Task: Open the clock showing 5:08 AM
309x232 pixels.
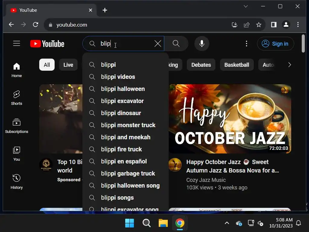Action: tap(281, 223)
